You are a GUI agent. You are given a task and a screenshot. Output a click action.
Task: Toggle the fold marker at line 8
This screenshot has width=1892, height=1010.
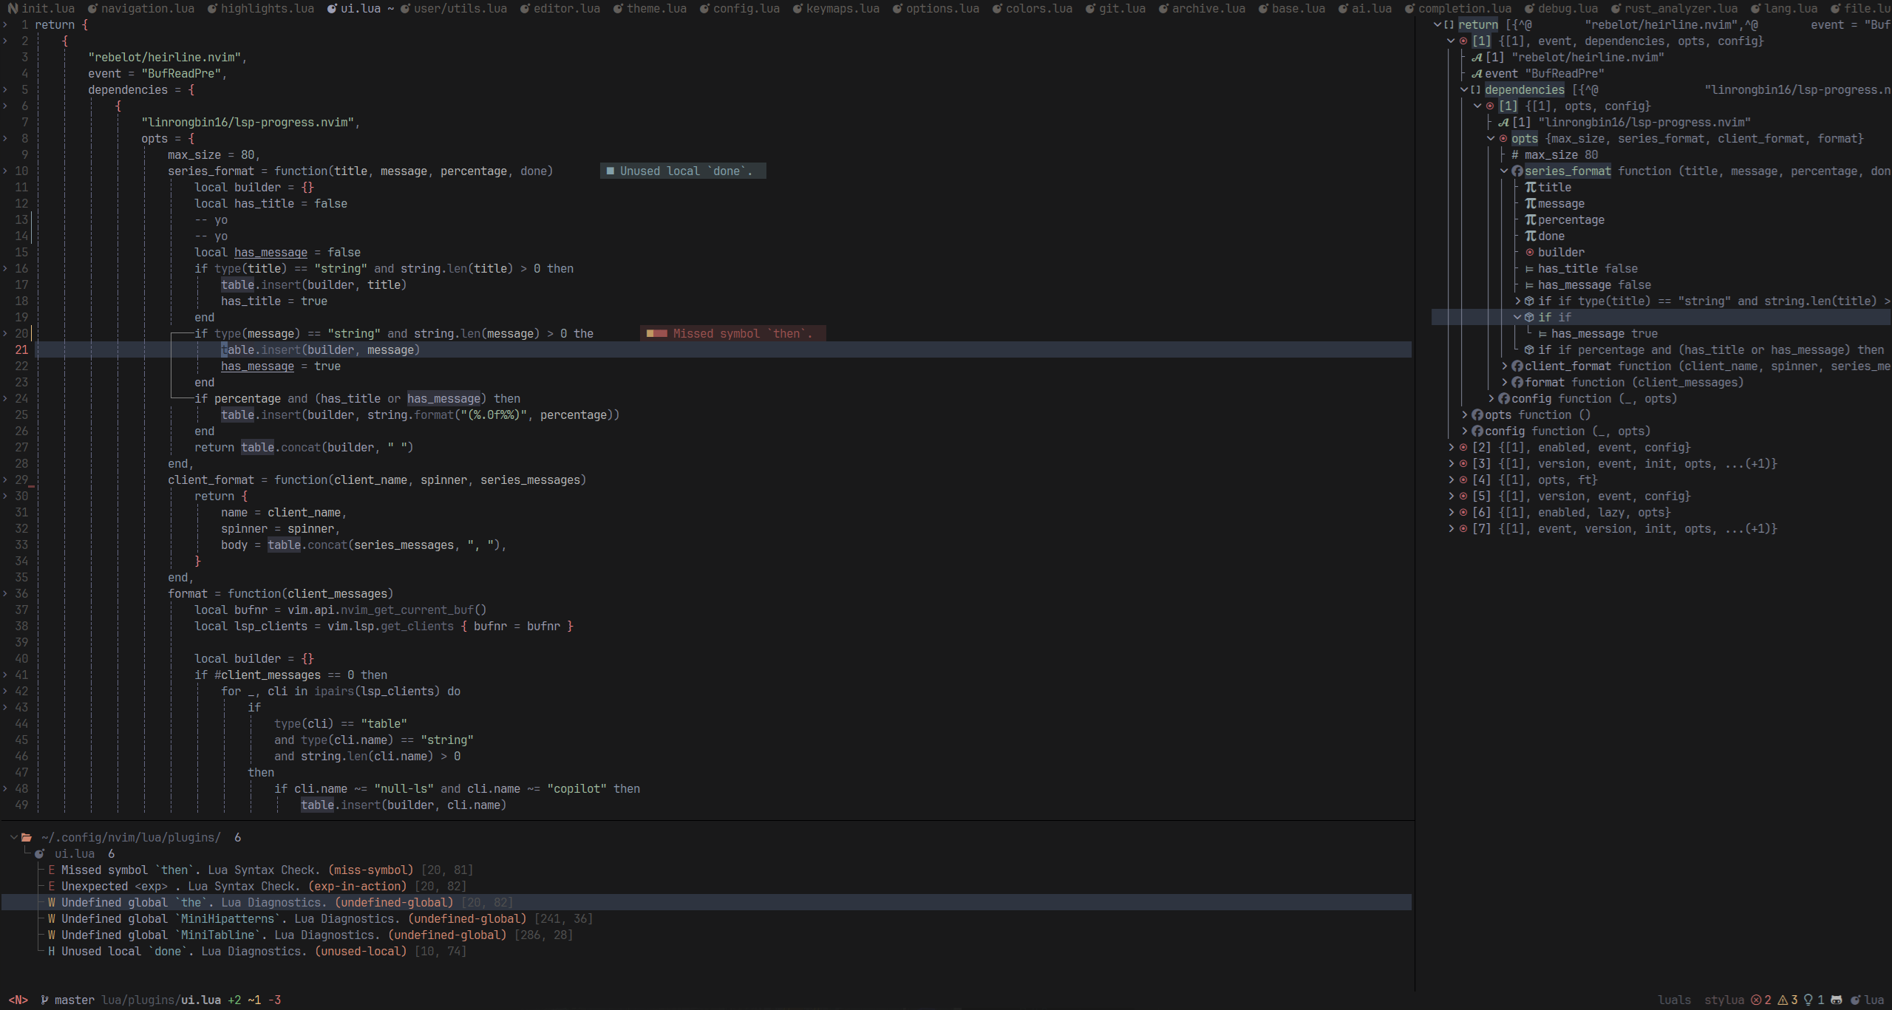5,139
